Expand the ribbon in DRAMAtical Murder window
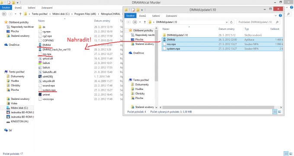 pos(287,7)
